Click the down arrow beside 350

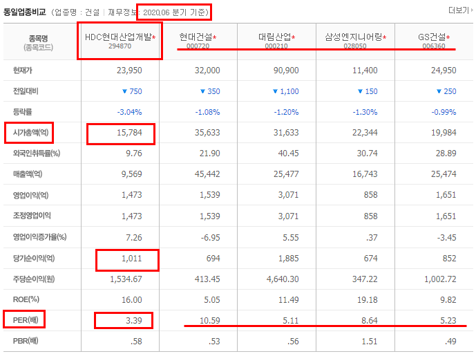pyautogui.click(x=203, y=91)
